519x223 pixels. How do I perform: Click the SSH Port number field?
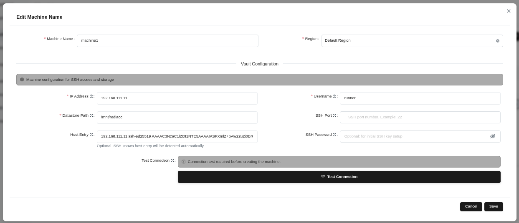[x=420, y=118]
